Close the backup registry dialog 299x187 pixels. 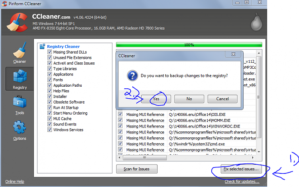click(x=233, y=54)
